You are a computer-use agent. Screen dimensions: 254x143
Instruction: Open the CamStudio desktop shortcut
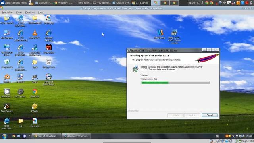[x=6, y=93]
